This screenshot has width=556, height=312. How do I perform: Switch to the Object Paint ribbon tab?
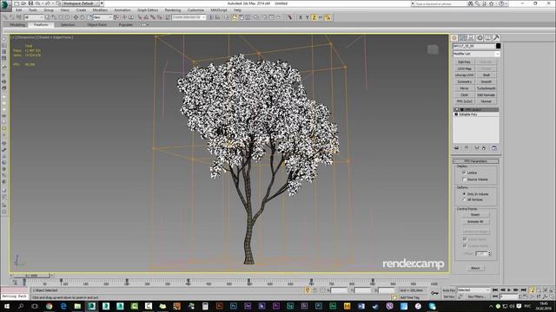96,25
